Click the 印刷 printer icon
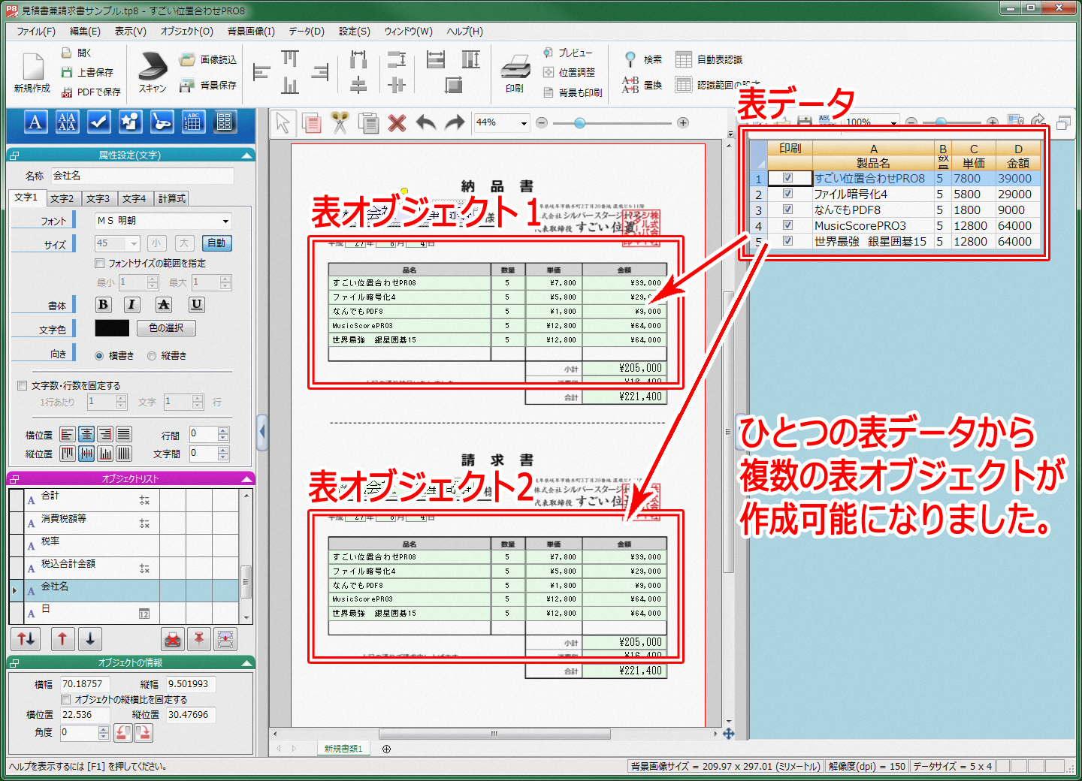 point(515,68)
